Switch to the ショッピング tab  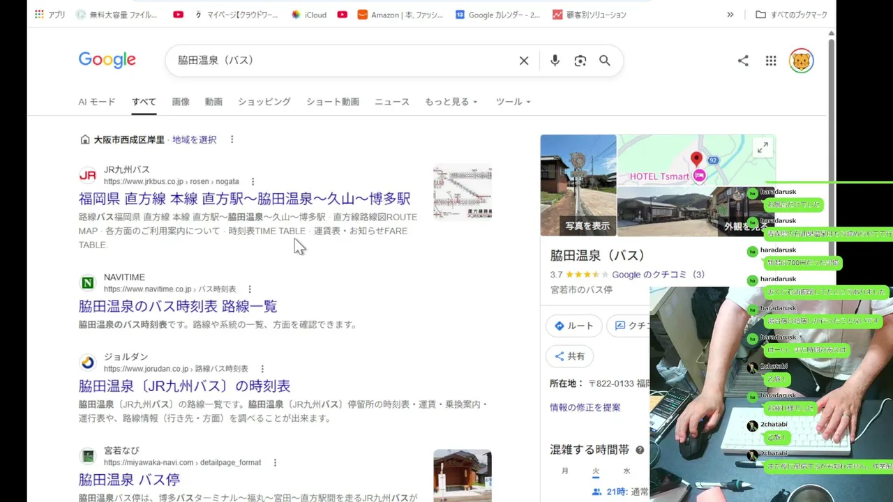(x=264, y=102)
